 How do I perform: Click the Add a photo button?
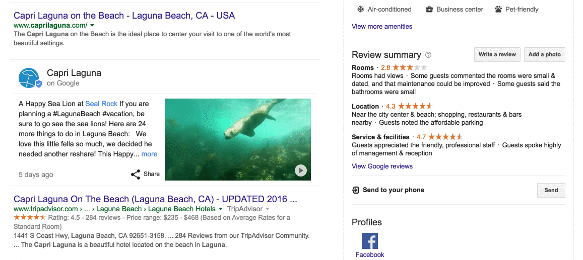(544, 54)
